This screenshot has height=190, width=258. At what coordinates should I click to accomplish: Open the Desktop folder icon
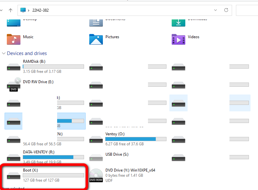pyautogui.click(x=14, y=23)
